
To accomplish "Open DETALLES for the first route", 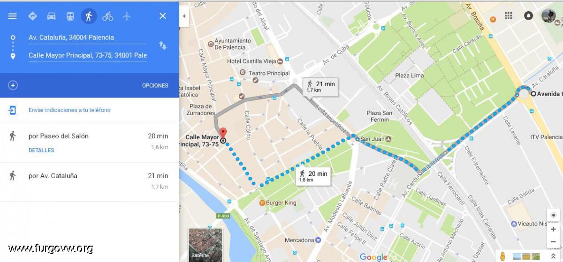I will [41, 150].
